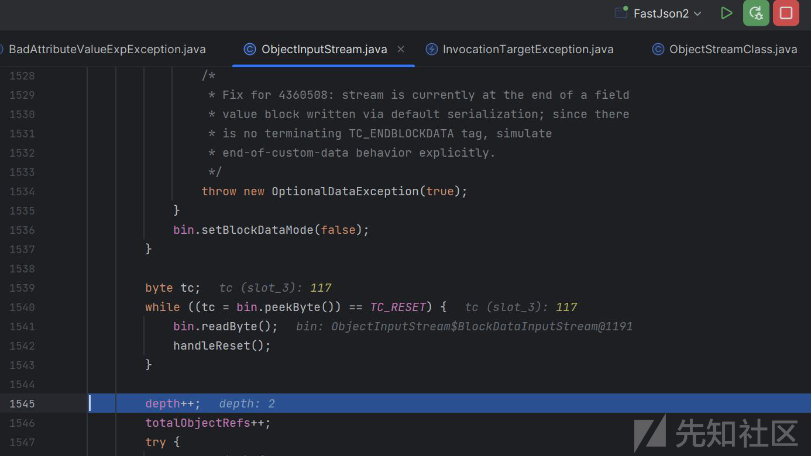
Task: Click the comment "end-of-custom-data behavior explicitly."
Action: pyautogui.click(x=352, y=153)
